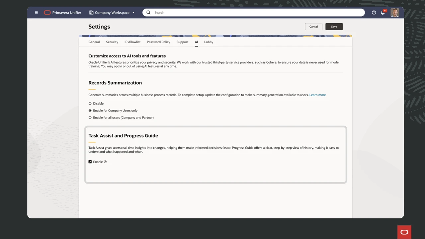The height and width of the screenshot is (239, 425).
Task: Save the settings changes
Action: click(x=334, y=26)
